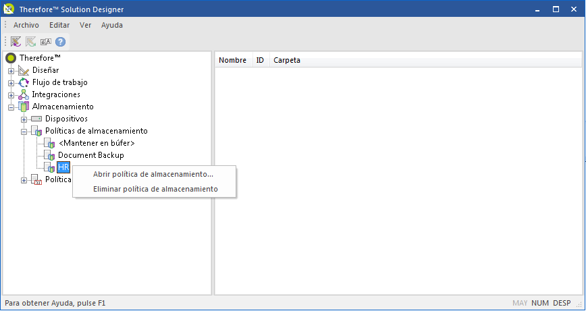Click the language translation toolbar icon
This screenshot has height=311, width=586.
click(46, 42)
